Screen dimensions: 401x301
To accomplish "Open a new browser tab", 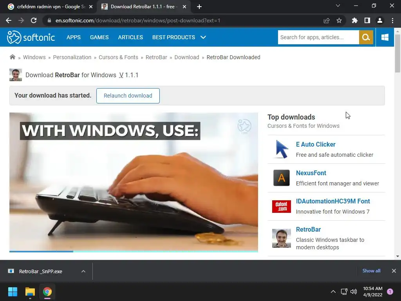I will (x=199, y=7).
